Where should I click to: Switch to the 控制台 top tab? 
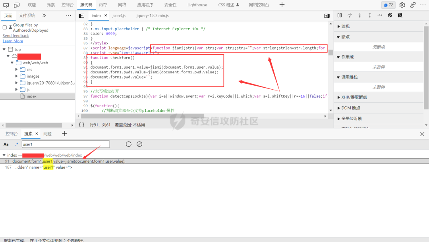tap(68, 5)
